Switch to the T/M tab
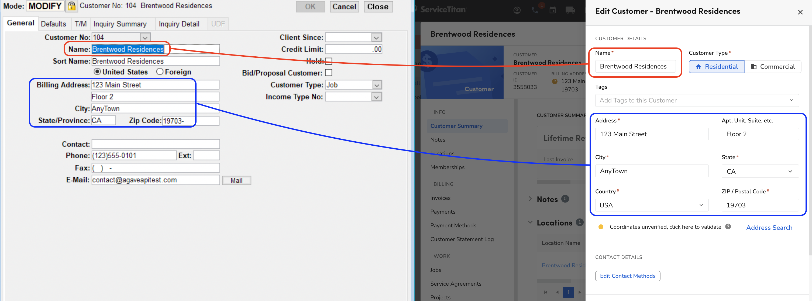The image size is (812, 301). (x=78, y=23)
